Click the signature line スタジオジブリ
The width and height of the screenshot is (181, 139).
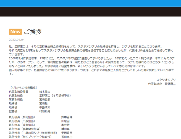tap(166, 80)
